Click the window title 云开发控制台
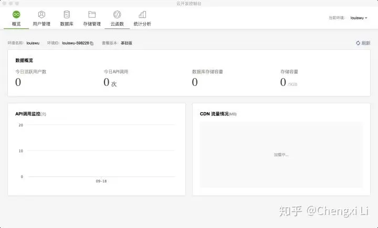 (189, 3)
